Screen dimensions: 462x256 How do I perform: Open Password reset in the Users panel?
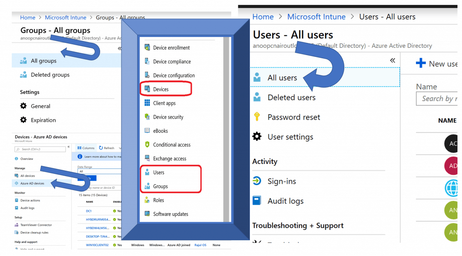(x=286, y=117)
